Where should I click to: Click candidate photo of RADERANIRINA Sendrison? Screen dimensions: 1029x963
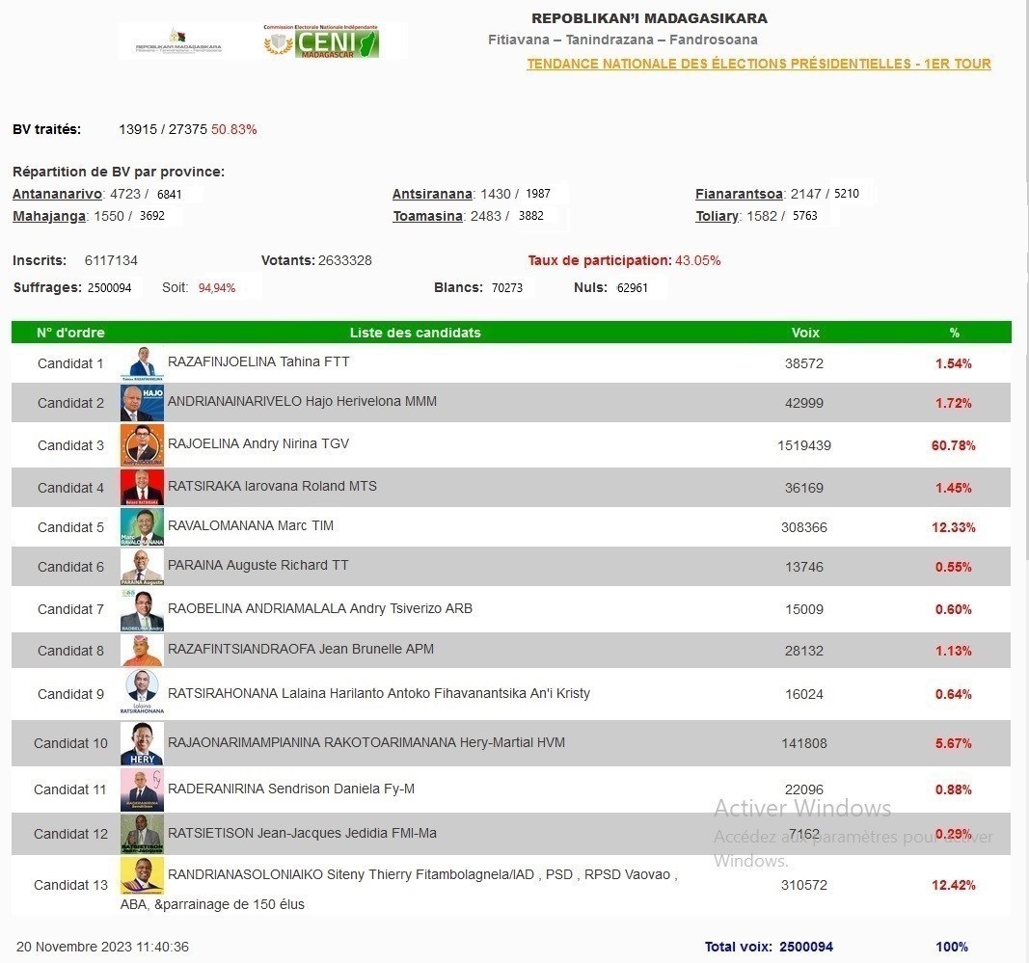coord(142,789)
